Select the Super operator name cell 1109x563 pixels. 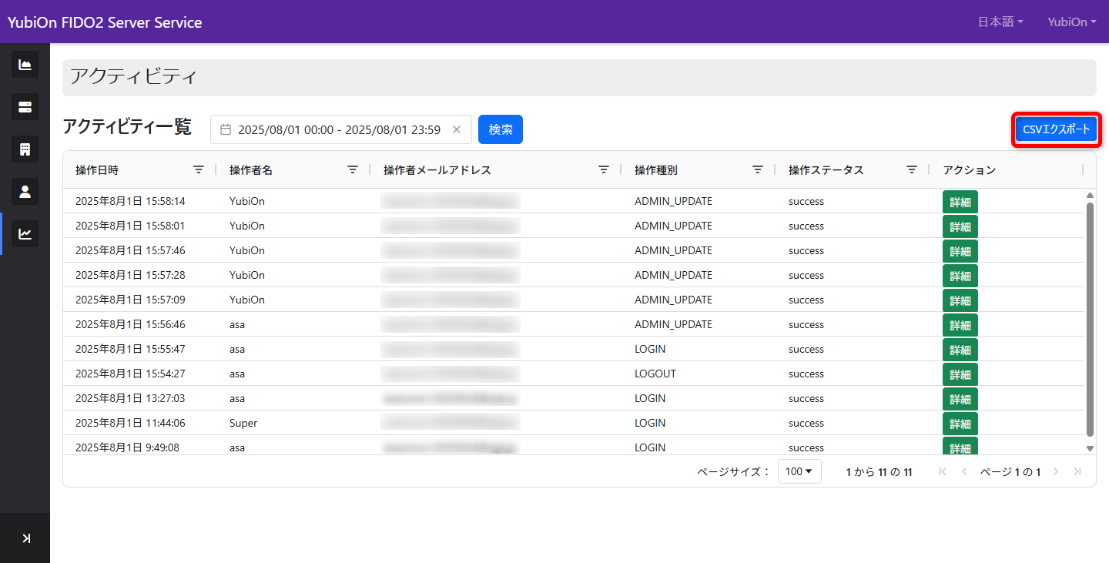tap(243, 423)
